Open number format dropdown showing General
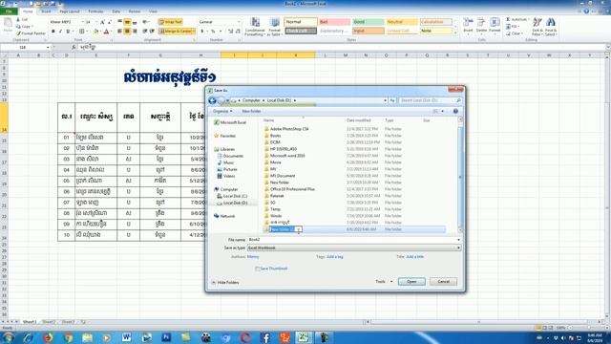 [239, 22]
